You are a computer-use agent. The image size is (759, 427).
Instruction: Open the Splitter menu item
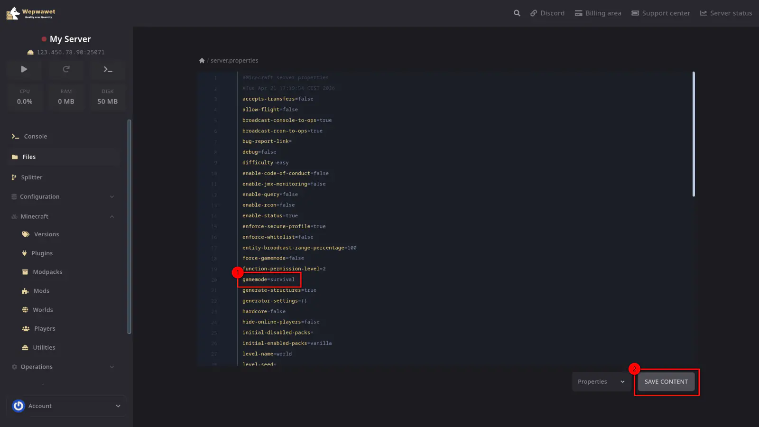click(x=31, y=177)
